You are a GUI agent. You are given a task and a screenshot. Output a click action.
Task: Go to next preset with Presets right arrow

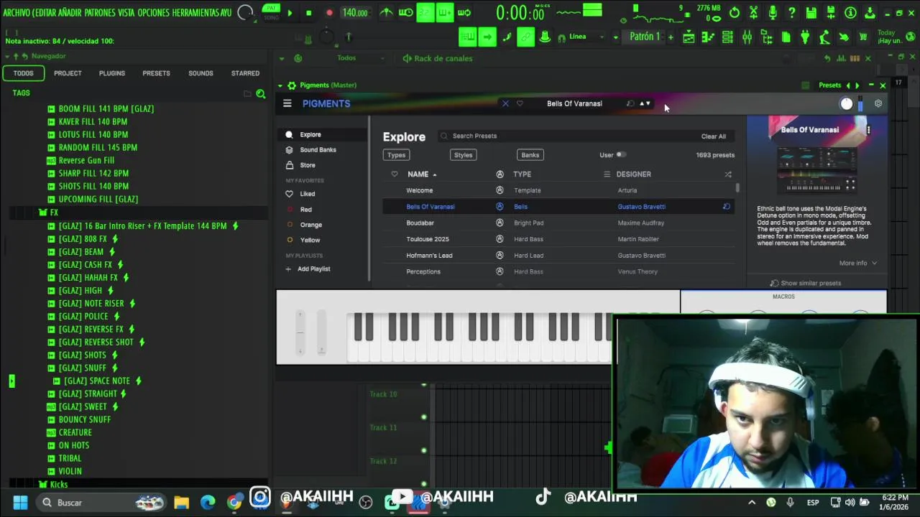click(857, 85)
